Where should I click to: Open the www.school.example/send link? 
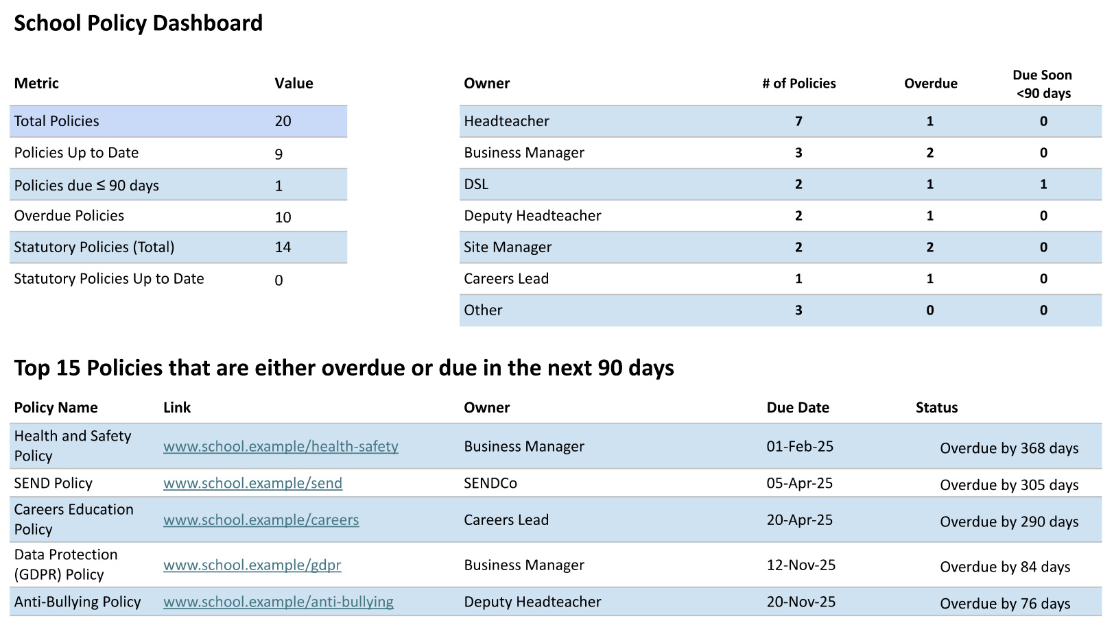click(252, 483)
